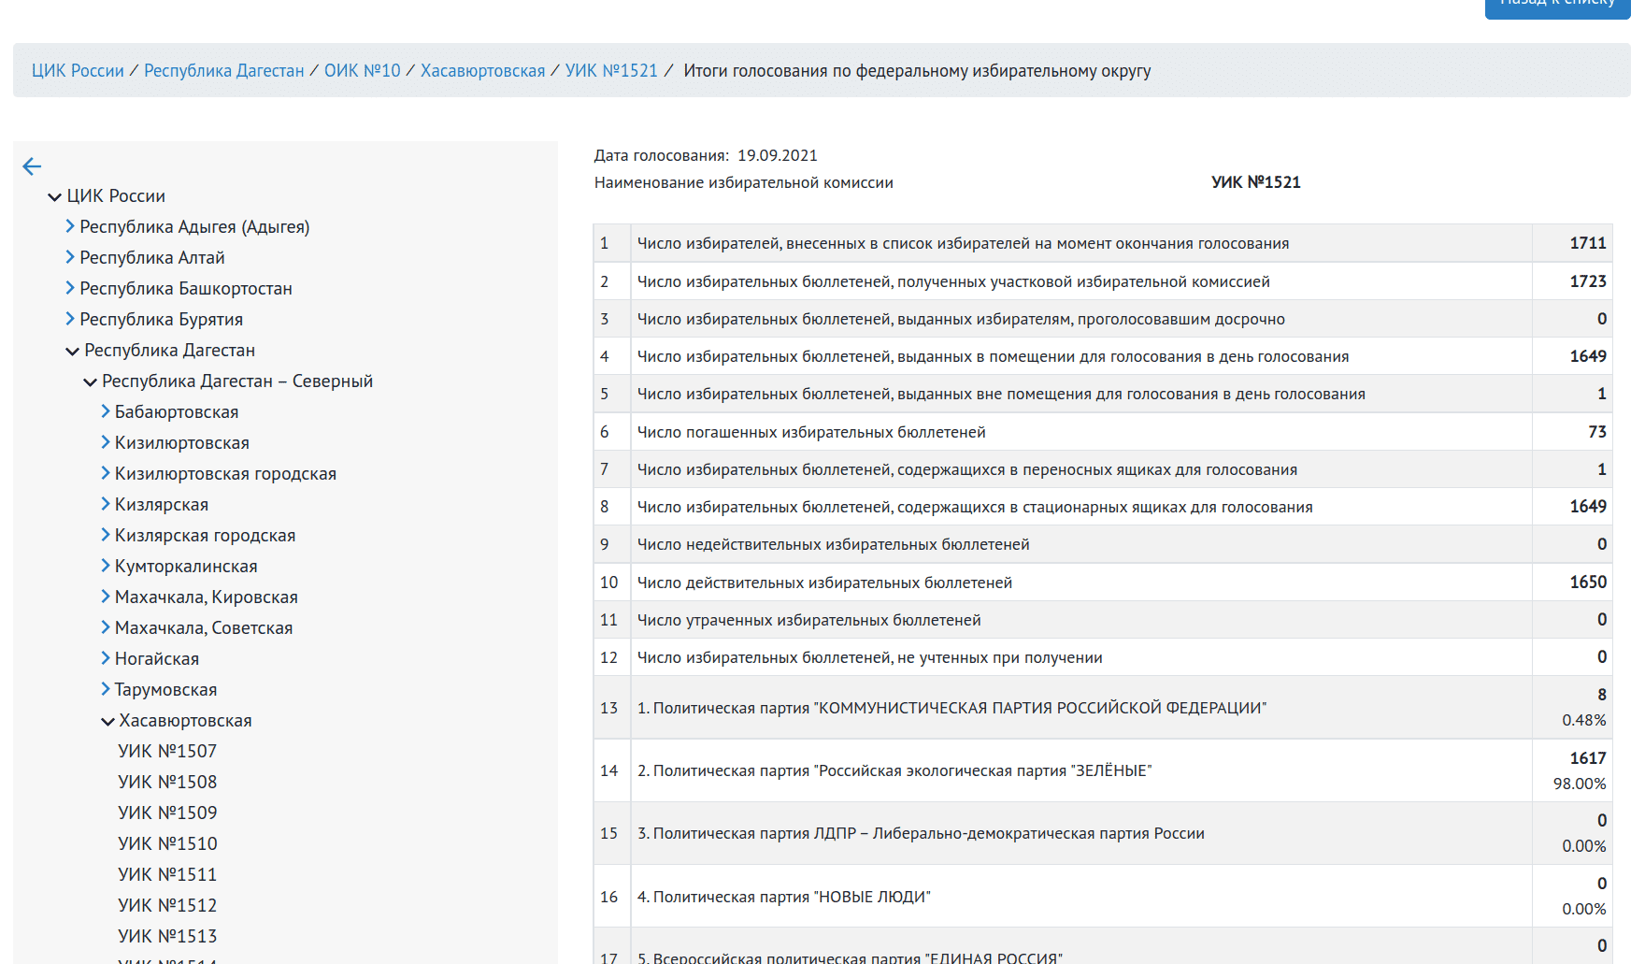The width and height of the screenshot is (1645, 964).
Task: Click the Назад к списку button
Action: (x=1557, y=5)
